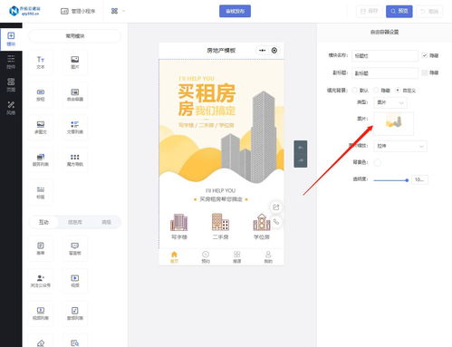Add the 多图文 multi-image module

tap(41, 128)
